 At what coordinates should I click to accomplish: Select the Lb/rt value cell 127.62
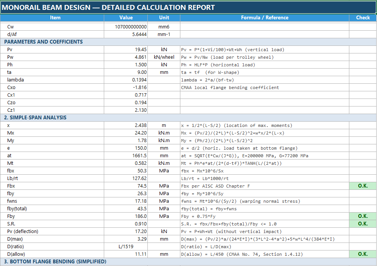[x=126, y=178]
